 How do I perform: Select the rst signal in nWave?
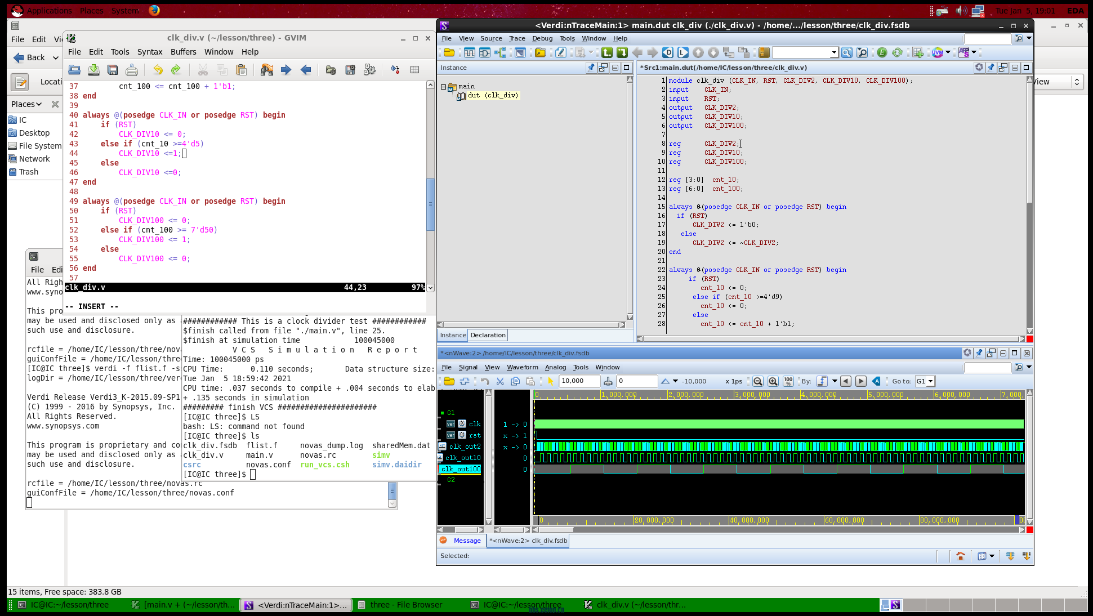coord(475,435)
